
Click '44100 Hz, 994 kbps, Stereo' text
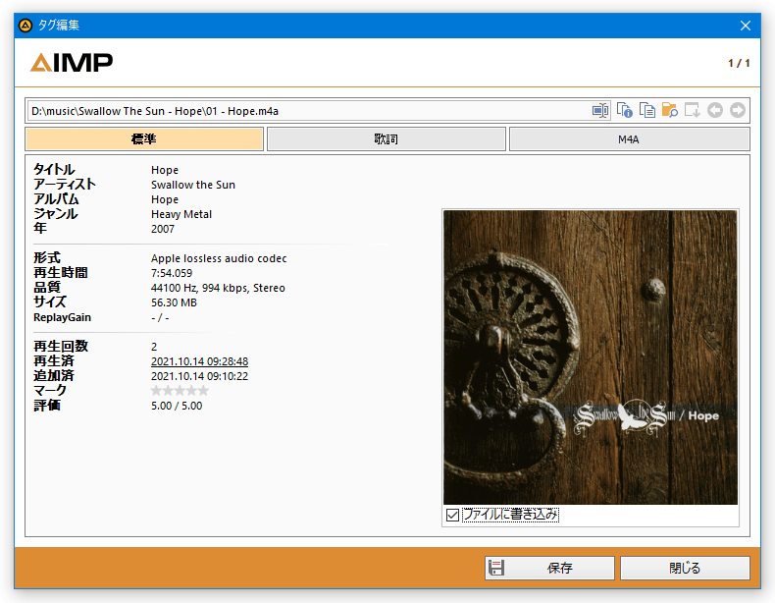(x=218, y=288)
